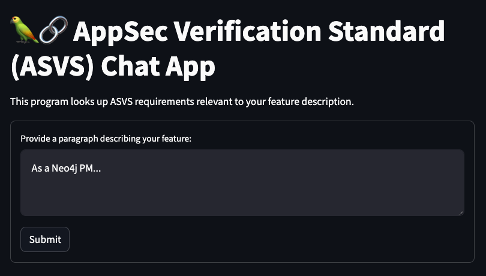Click the 'feature description' words in the subtitle

310,102
